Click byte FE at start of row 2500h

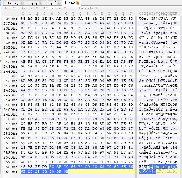tap(23, 129)
